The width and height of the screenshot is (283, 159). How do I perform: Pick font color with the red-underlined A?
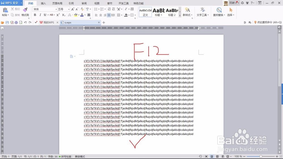[x=82, y=15]
